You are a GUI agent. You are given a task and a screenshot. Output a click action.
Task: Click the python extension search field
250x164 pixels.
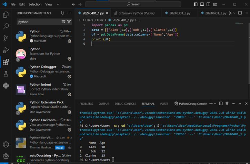pos(39,22)
